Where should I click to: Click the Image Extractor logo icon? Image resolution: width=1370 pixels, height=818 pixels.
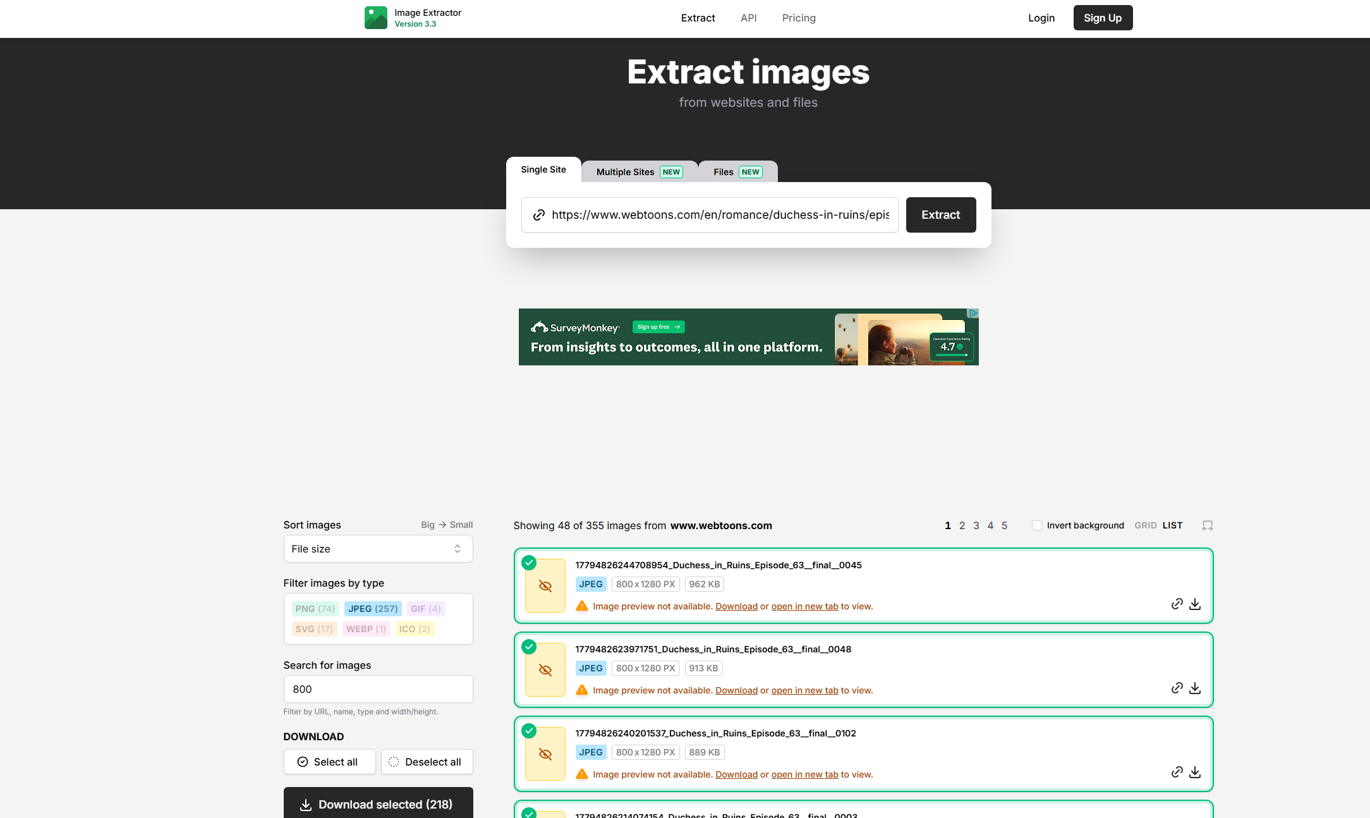(376, 18)
